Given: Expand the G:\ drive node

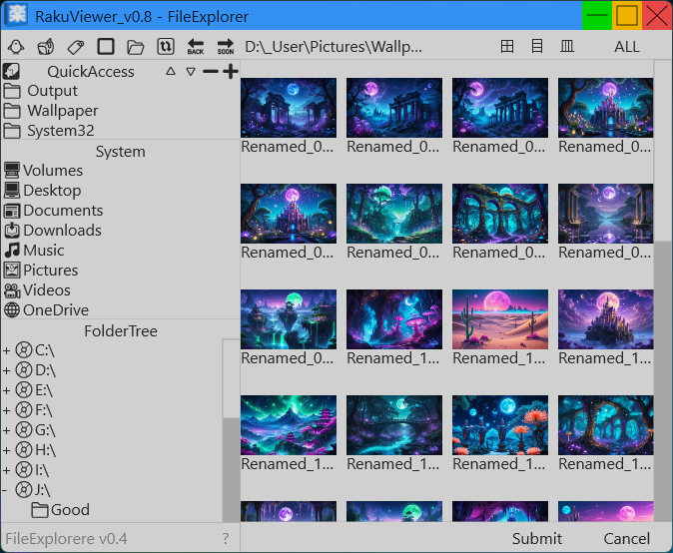Looking at the screenshot, I should (6, 430).
